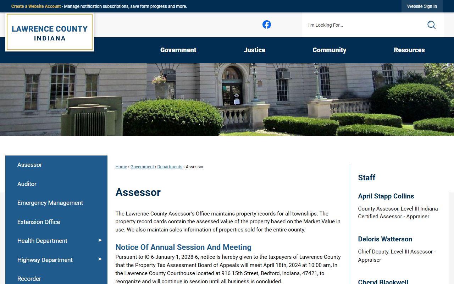Click the search magnifier icon
Image resolution: width=454 pixels, height=284 pixels.
[x=431, y=25]
